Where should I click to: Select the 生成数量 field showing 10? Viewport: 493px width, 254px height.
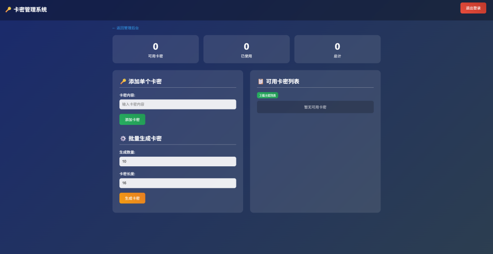pyautogui.click(x=178, y=161)
